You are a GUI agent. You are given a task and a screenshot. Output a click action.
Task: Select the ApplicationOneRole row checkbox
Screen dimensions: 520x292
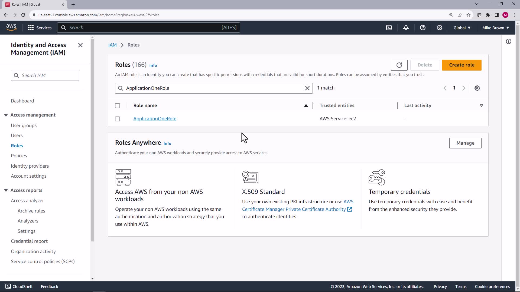click(118, 119)
